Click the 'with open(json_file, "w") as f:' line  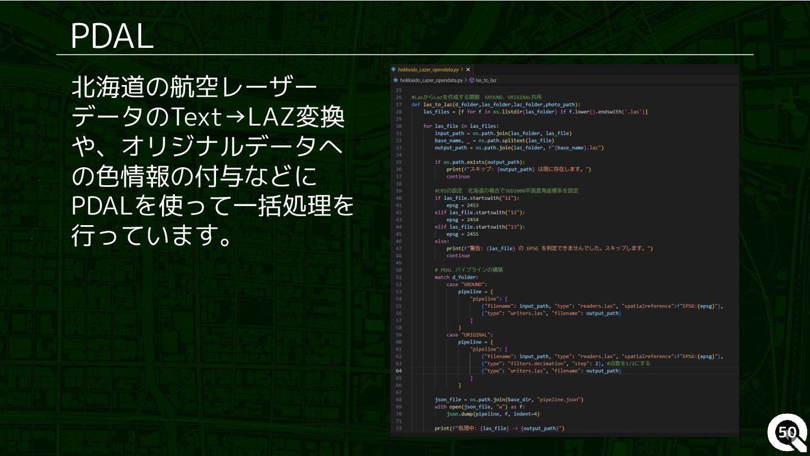pyautogui.click(x=479, y=407)
